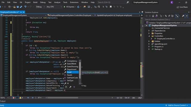Open the IIS Express launch dropdown arrow
The image size is (191, 107).
click(76, 7)
